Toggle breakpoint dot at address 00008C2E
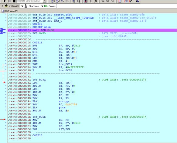Viewport: 177px width, 143px height. point(6,57)
